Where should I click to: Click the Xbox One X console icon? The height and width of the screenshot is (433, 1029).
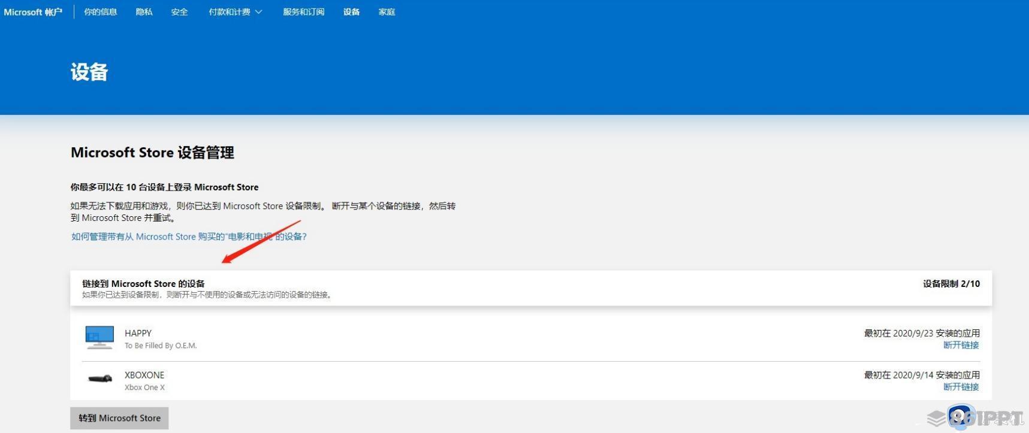click(100, 379)
